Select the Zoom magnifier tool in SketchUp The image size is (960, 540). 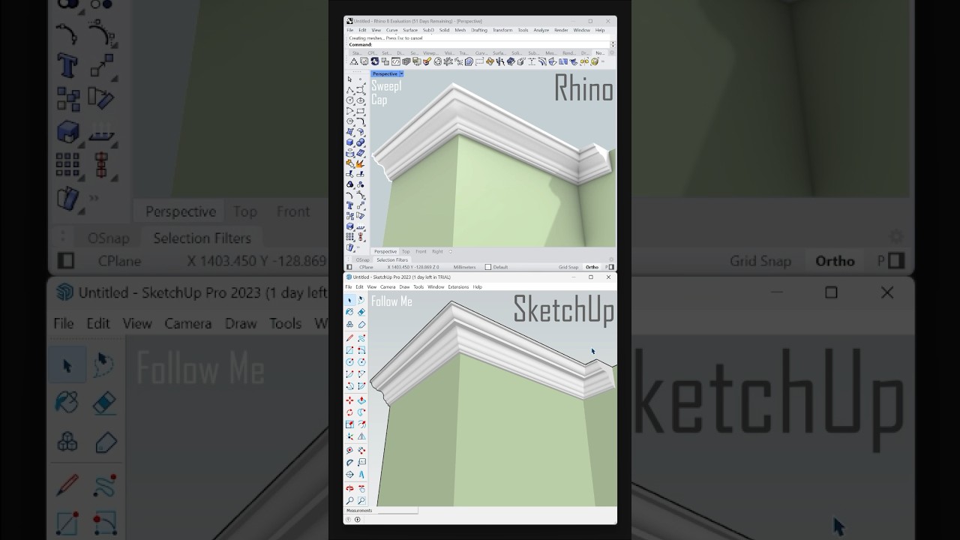point(349,499)
